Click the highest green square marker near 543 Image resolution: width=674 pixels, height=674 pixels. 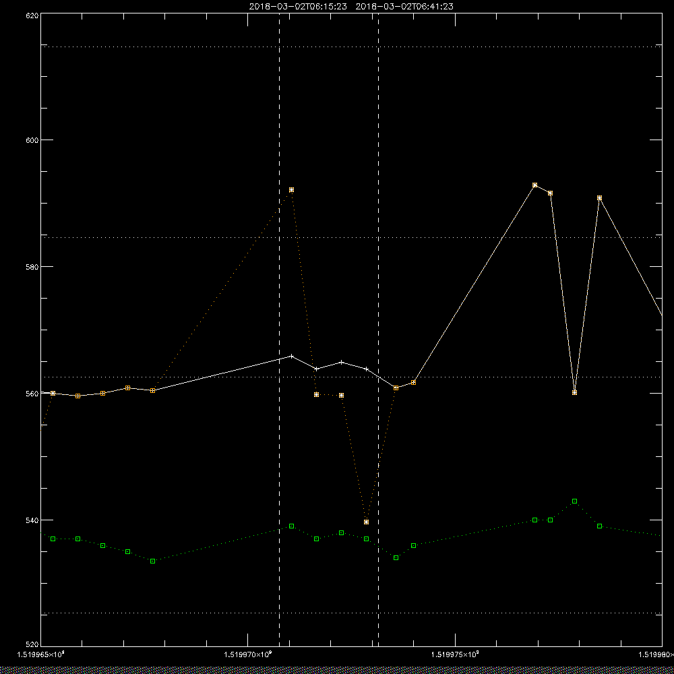(575, 501)
